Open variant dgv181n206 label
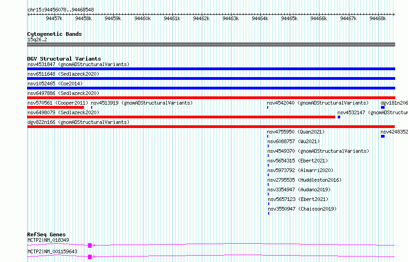 coord(394,103)
